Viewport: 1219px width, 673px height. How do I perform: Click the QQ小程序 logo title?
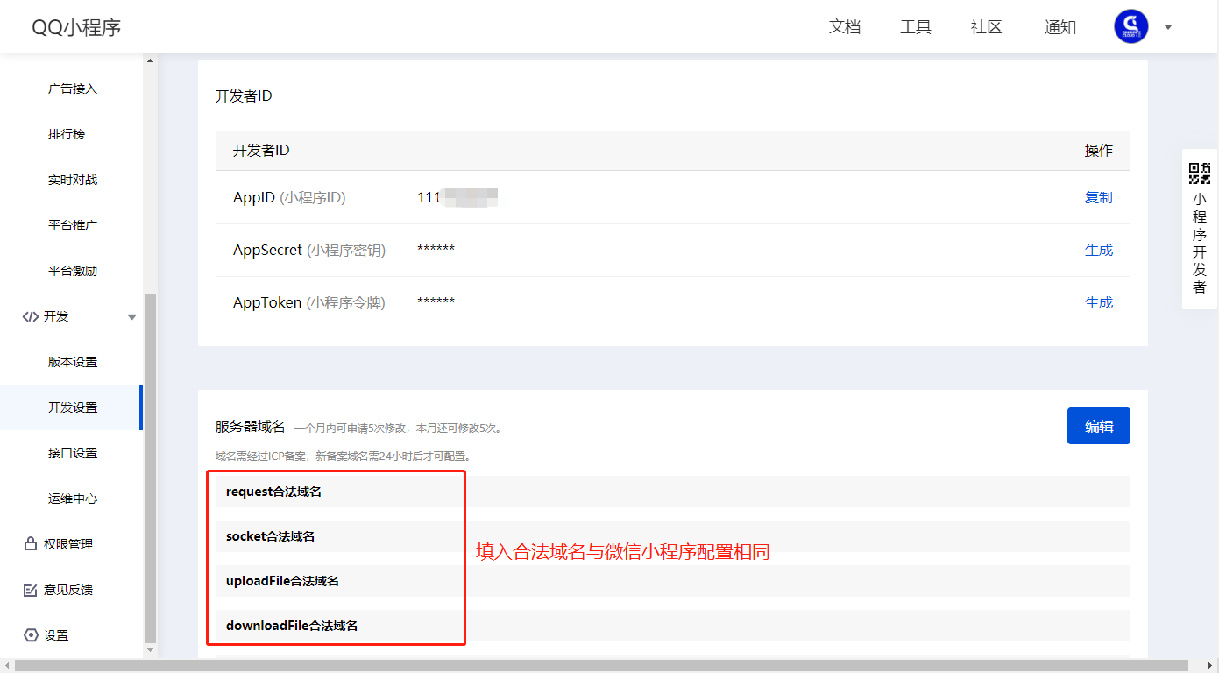pyautogui.click(x=76, y=27)
